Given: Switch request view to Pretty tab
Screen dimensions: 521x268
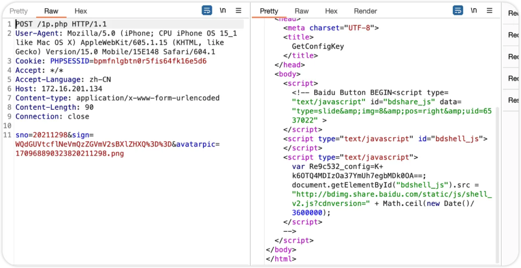Looking at the screenshot, I should [x=19, y=11].
